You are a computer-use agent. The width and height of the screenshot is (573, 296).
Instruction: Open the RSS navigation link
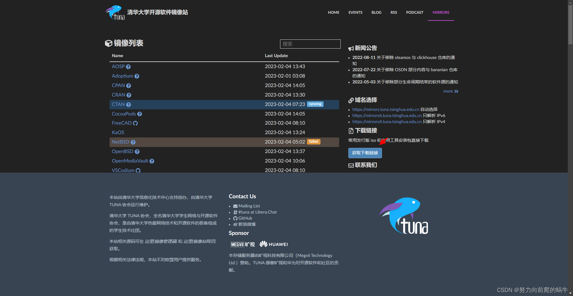(x=394, y=13)
